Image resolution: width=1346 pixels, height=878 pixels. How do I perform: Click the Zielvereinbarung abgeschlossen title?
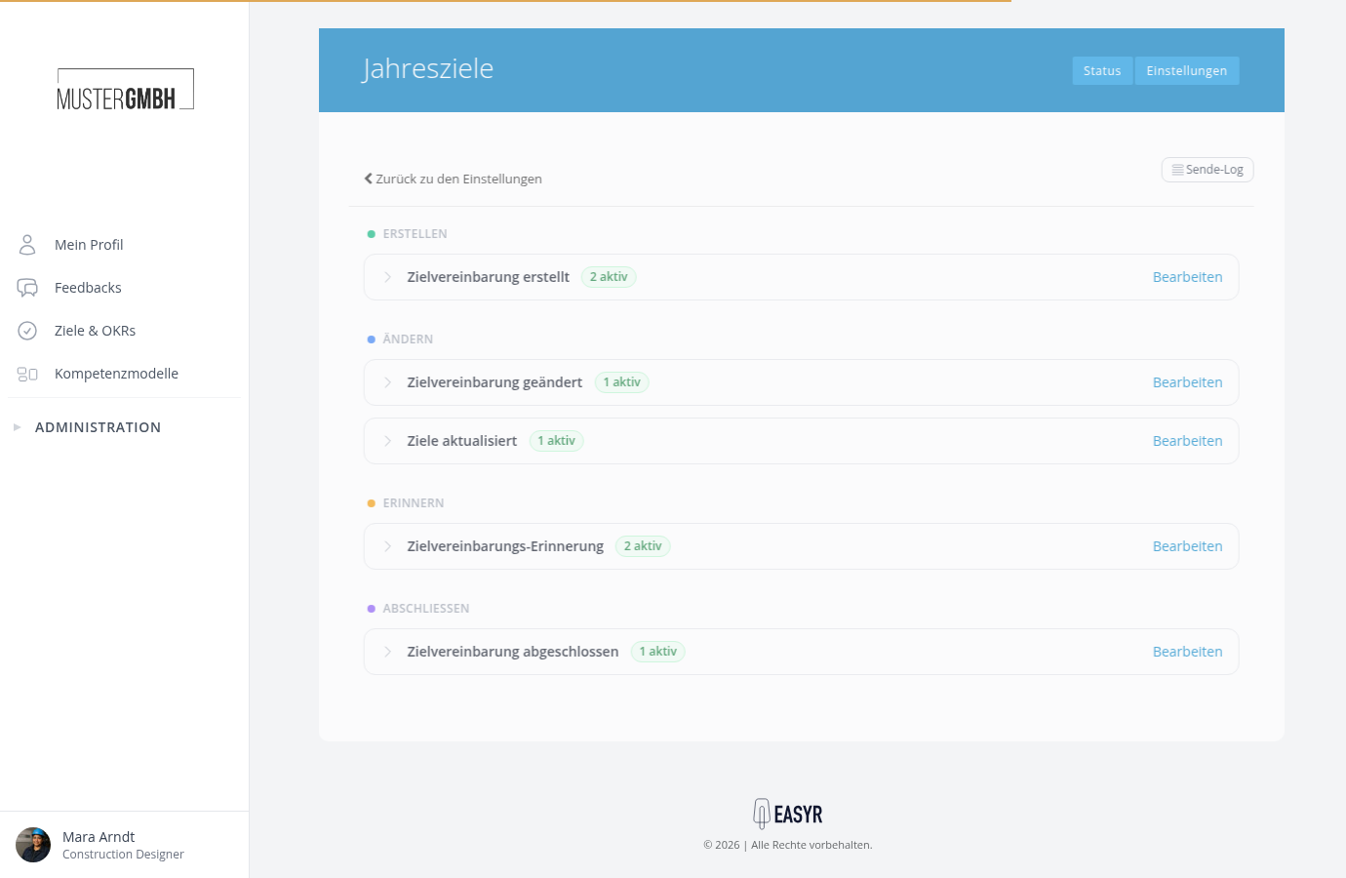[513, 652]
